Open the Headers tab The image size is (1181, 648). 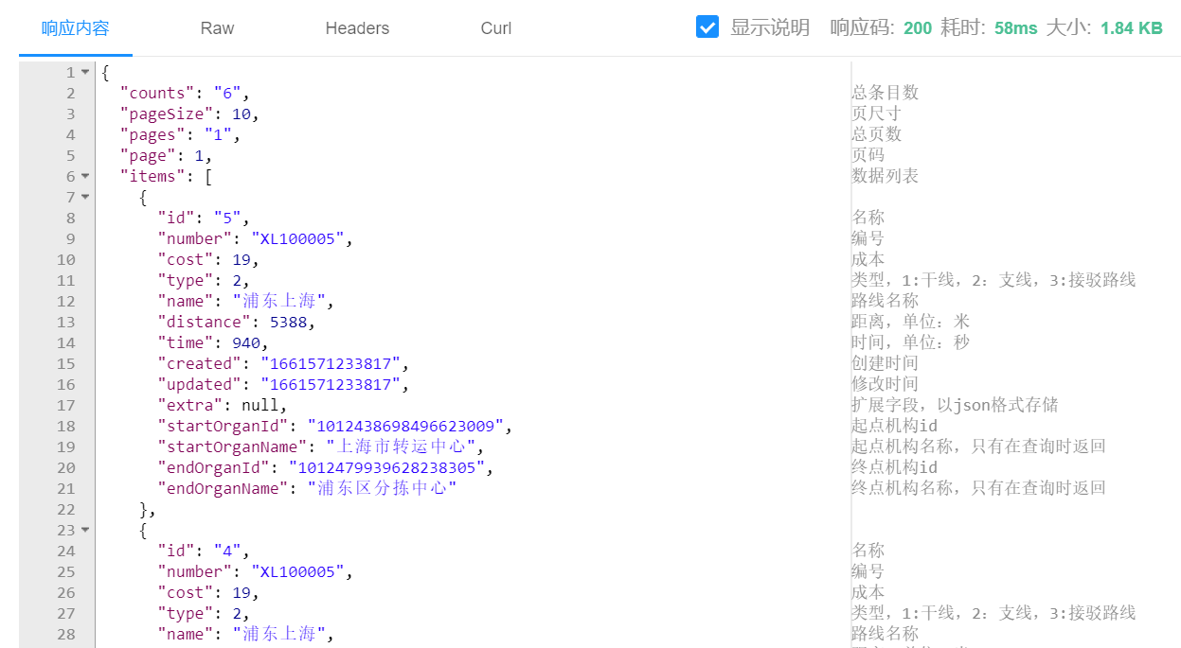[357, 28]
